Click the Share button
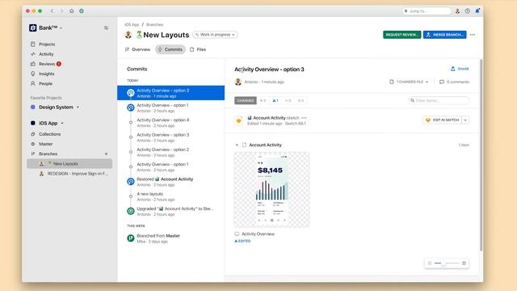This screenshot has height=291, width=517. tap(460, 69)
